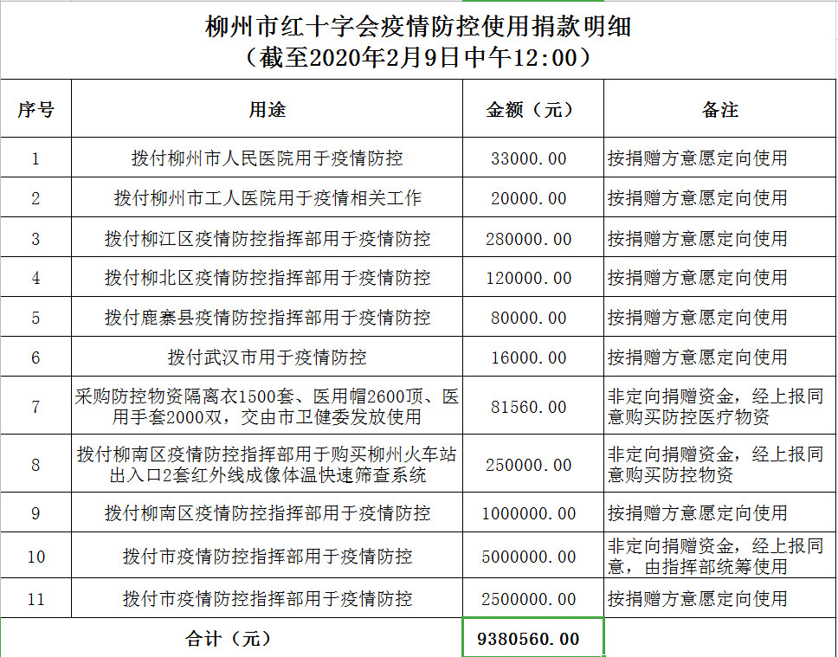The image size is (838, 657).
Task: Select cell '拨付柳州市人民医院用于疫情防控'
Action: pos(268,158)
